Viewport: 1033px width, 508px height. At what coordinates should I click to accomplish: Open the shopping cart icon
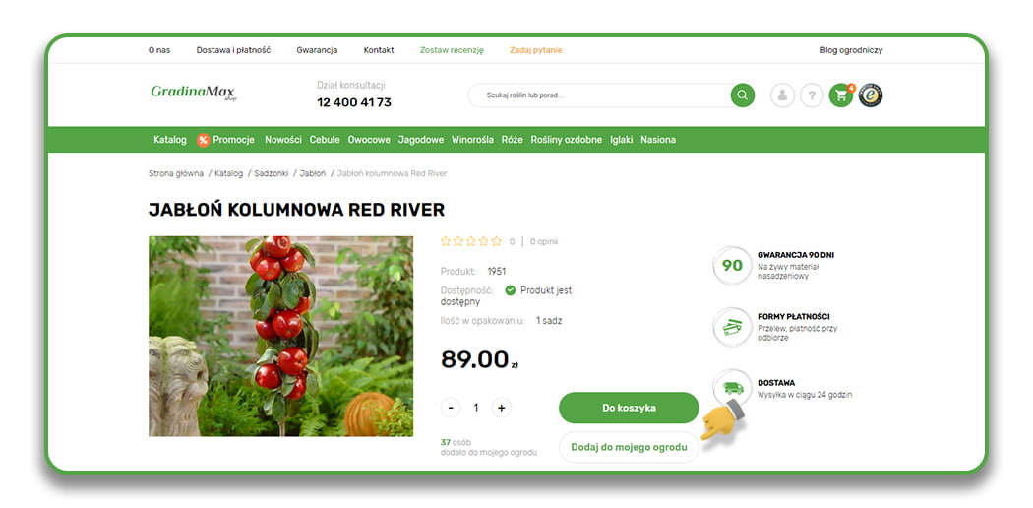click(841, 95)
